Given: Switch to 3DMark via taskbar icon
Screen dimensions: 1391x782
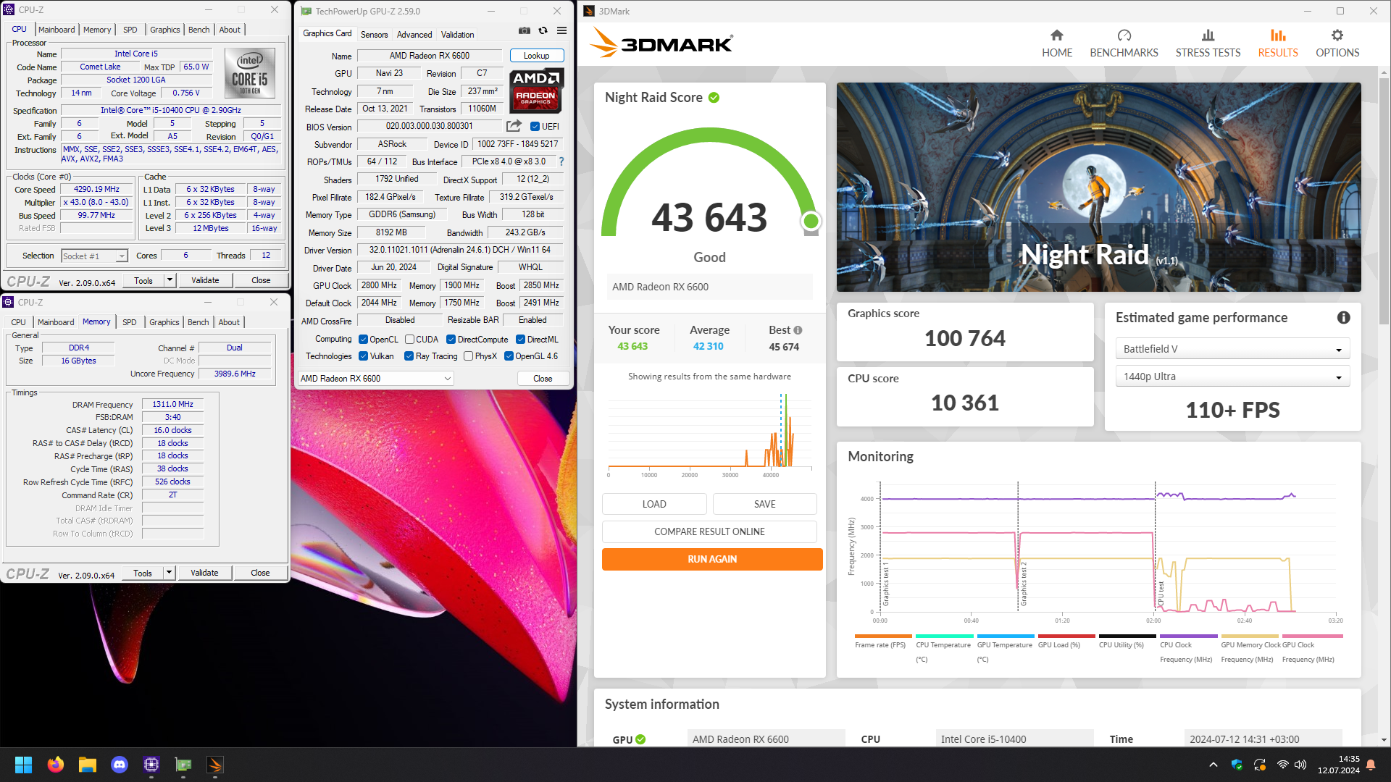Looking at the screenshot, I should 214,765.
